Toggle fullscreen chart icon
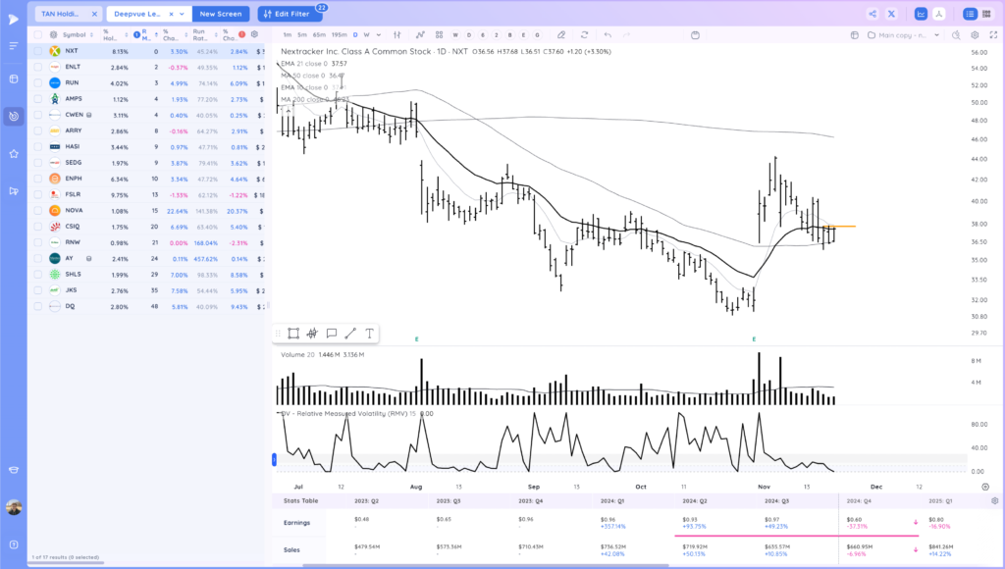 993,35
